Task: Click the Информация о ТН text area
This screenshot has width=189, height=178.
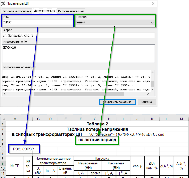Action: click(x=79, y=54)
